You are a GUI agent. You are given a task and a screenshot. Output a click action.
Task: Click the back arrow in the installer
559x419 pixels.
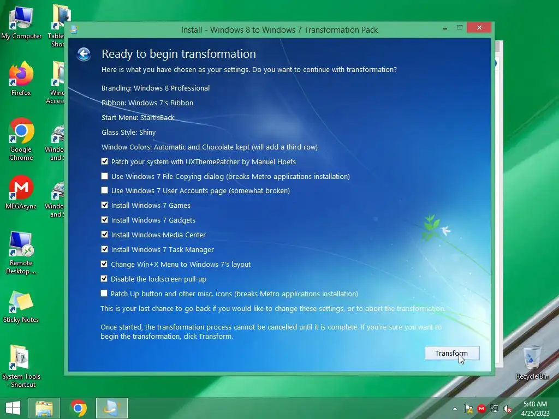click(84, 54)
